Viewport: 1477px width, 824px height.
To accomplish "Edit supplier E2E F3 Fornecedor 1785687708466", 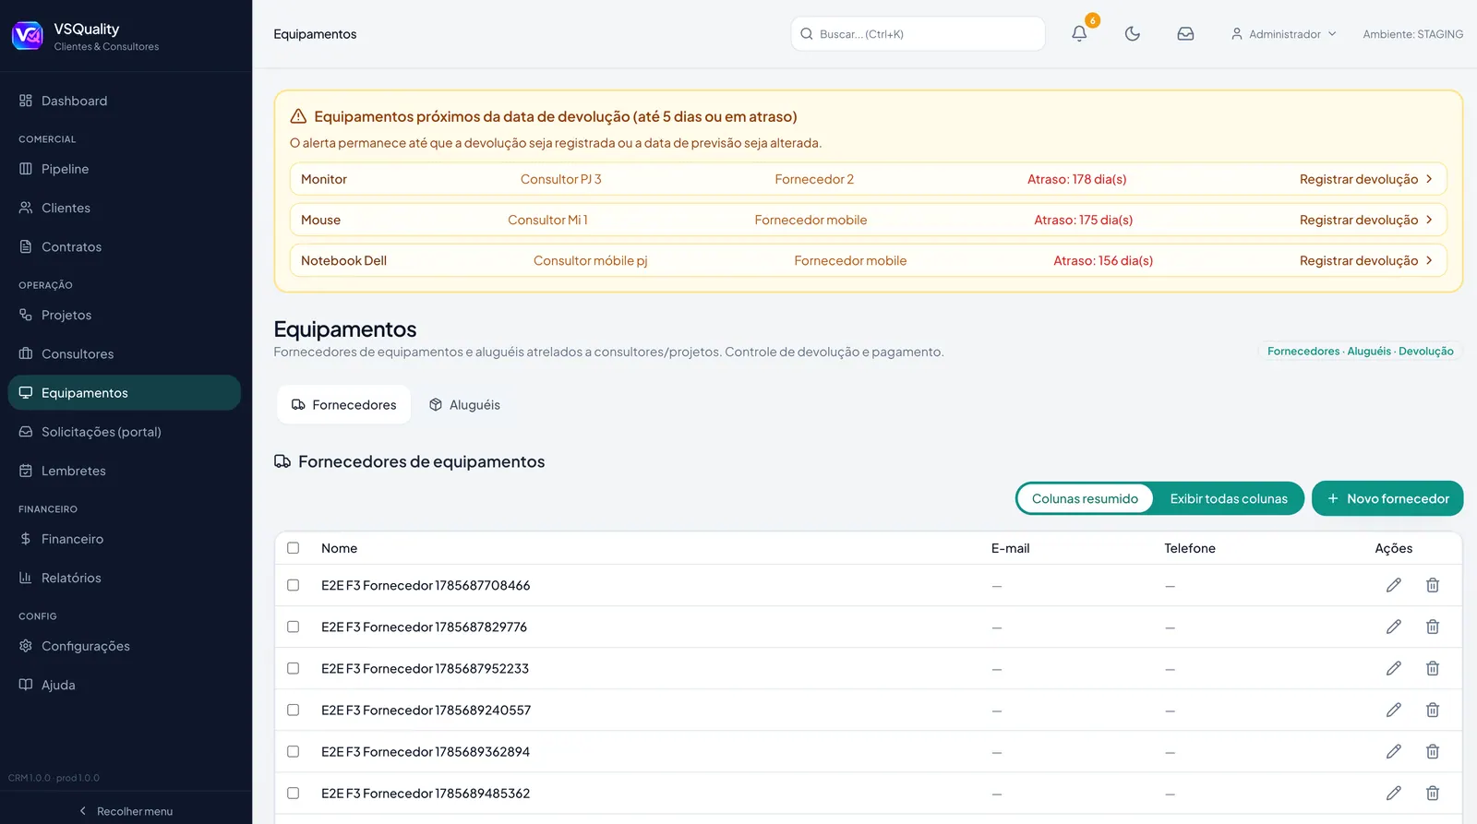I will tap(1394, 585).
